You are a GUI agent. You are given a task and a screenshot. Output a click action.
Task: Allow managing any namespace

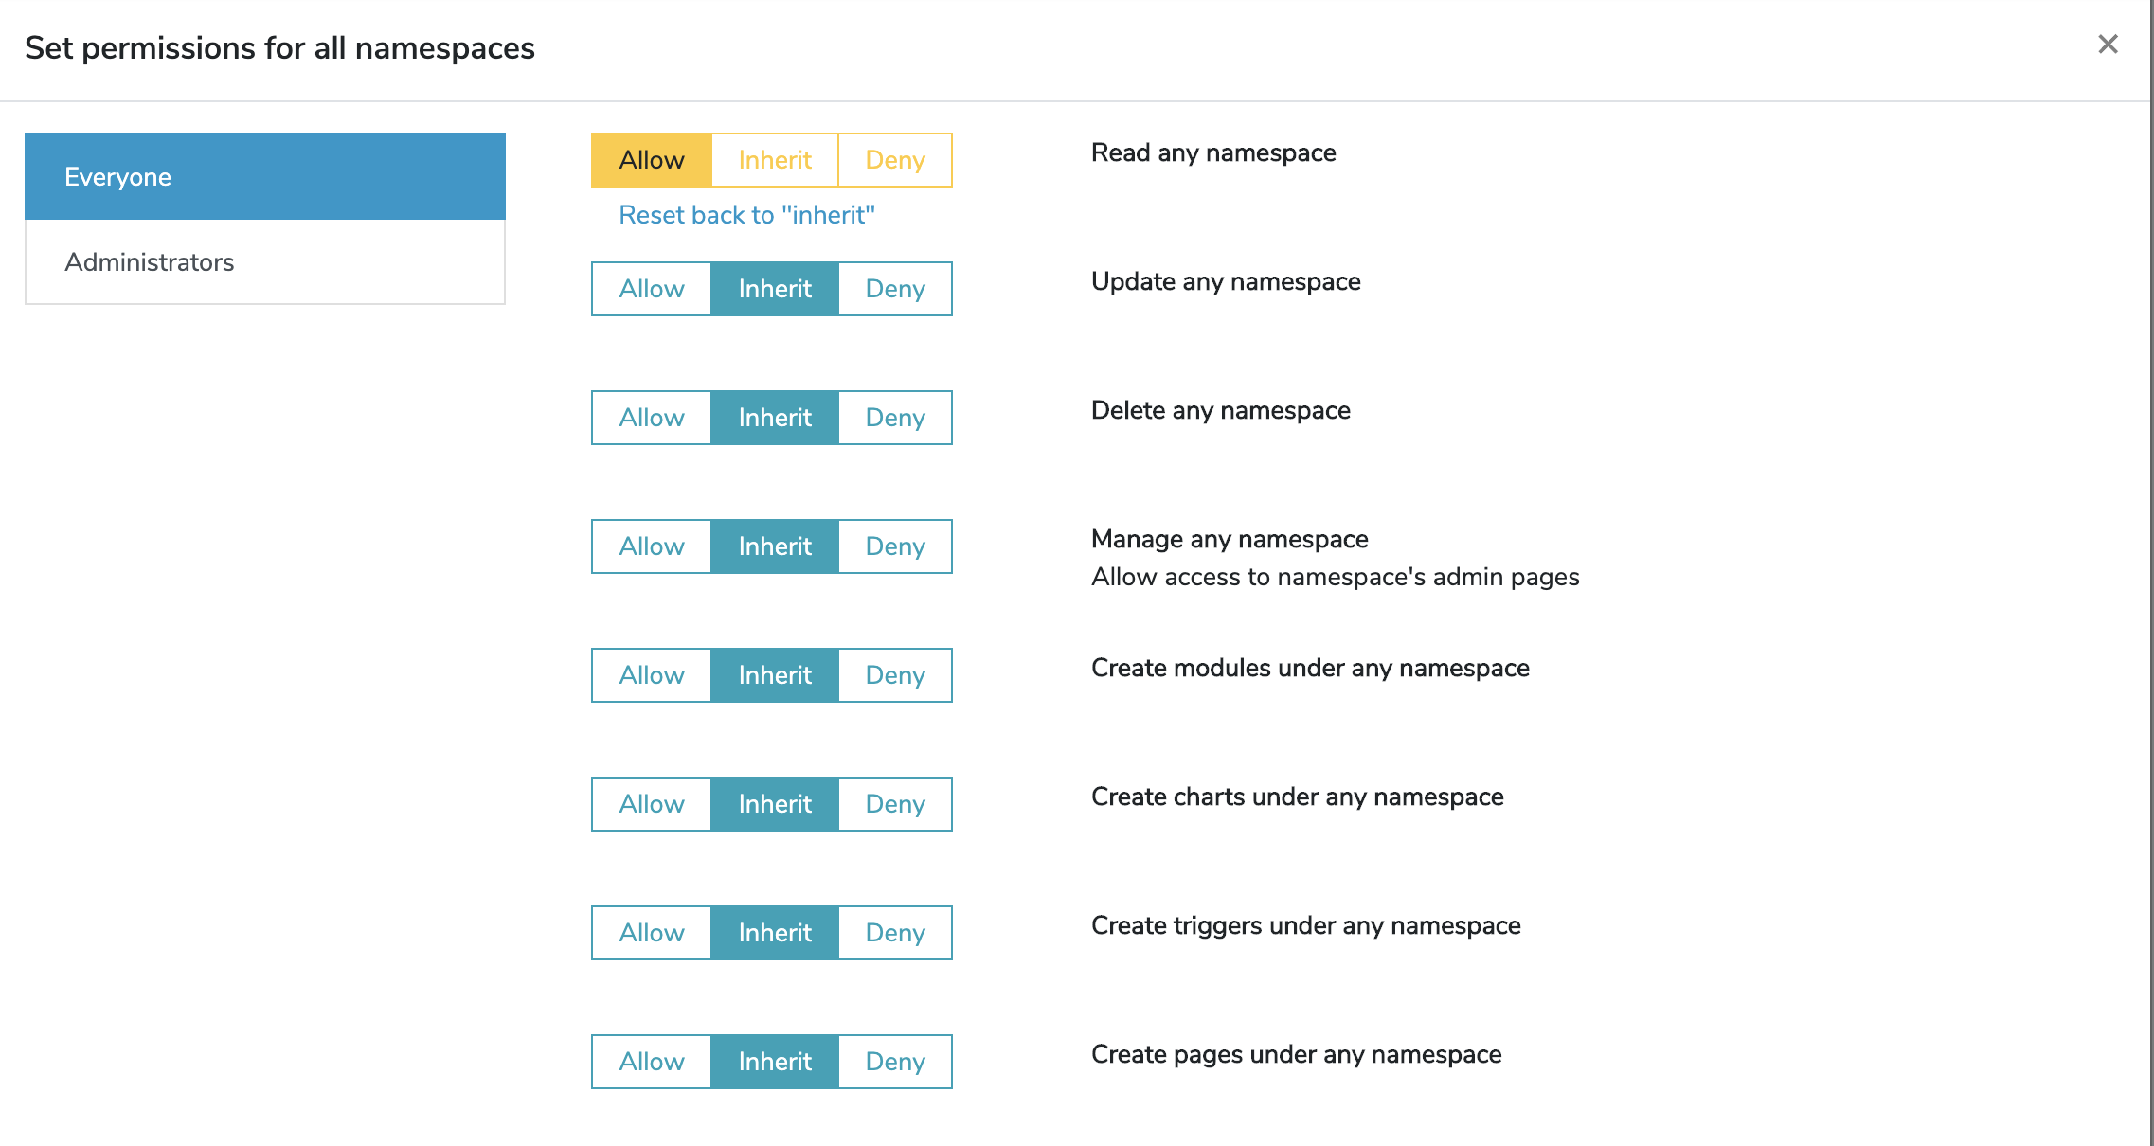651,546
